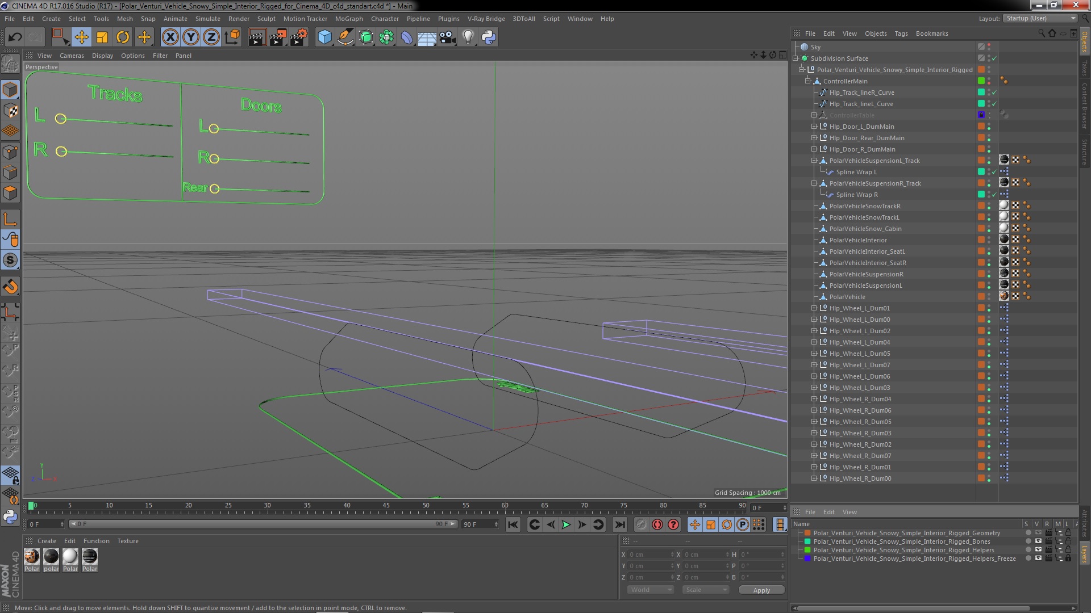The height and width of the screenshot is (613, 1091).
Task: Open the V-Ray Bridge menu
Action: (x=486, y=19)
